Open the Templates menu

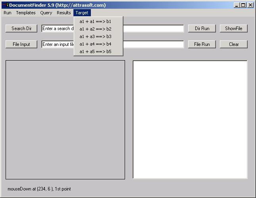coord(26,13)
